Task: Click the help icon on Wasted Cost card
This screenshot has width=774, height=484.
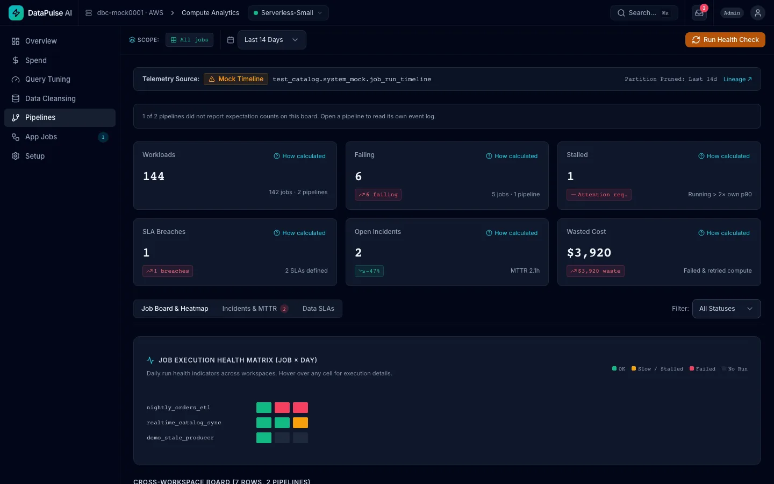Action: pyautogui.click(x=701, y=233)
